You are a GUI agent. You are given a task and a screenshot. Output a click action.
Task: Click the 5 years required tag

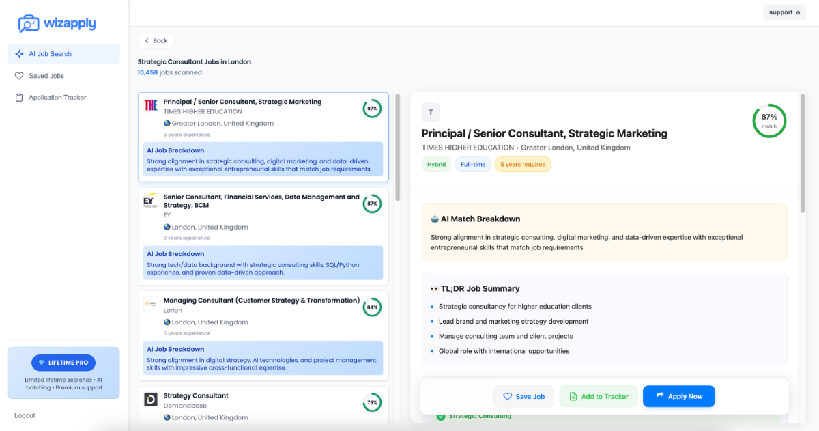click(x=523, y=165)
